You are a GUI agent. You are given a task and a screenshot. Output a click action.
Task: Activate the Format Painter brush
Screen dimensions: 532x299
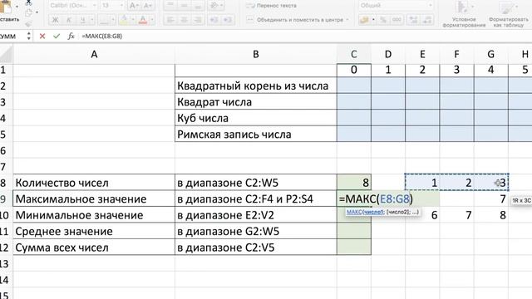tap(28, 24)
